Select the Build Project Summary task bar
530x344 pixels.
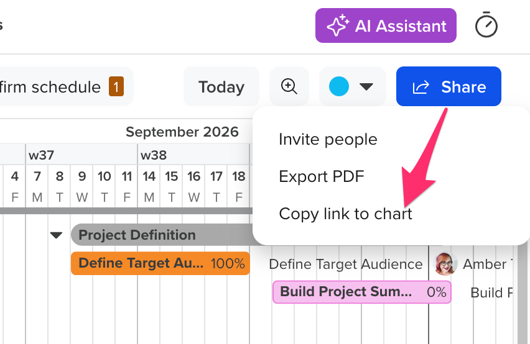point(361,292)
